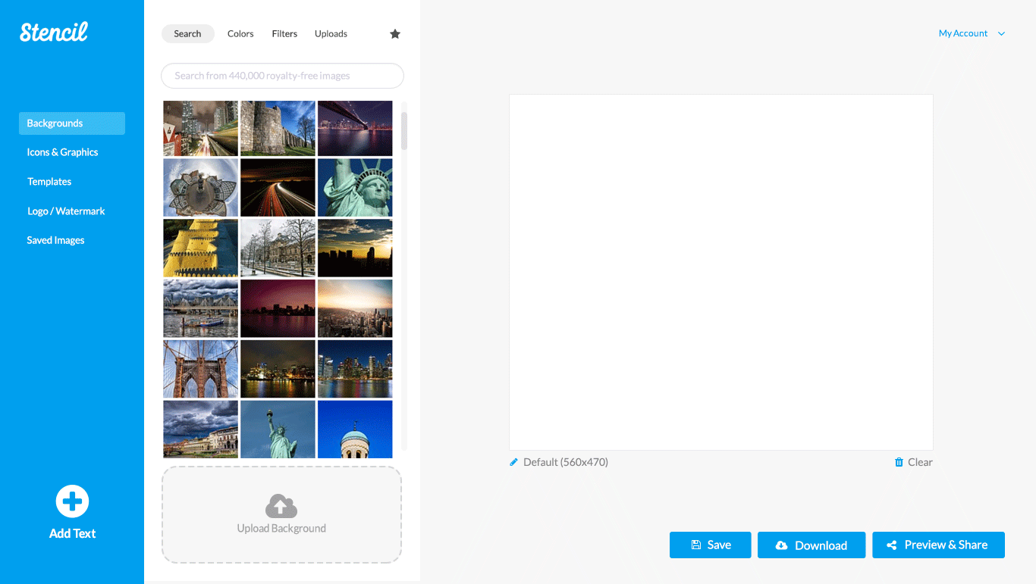Screen dimensions: 1036x584
Task: Choose the blue night skyscrapers thumbnail
Action: click(x=355, y=369)
